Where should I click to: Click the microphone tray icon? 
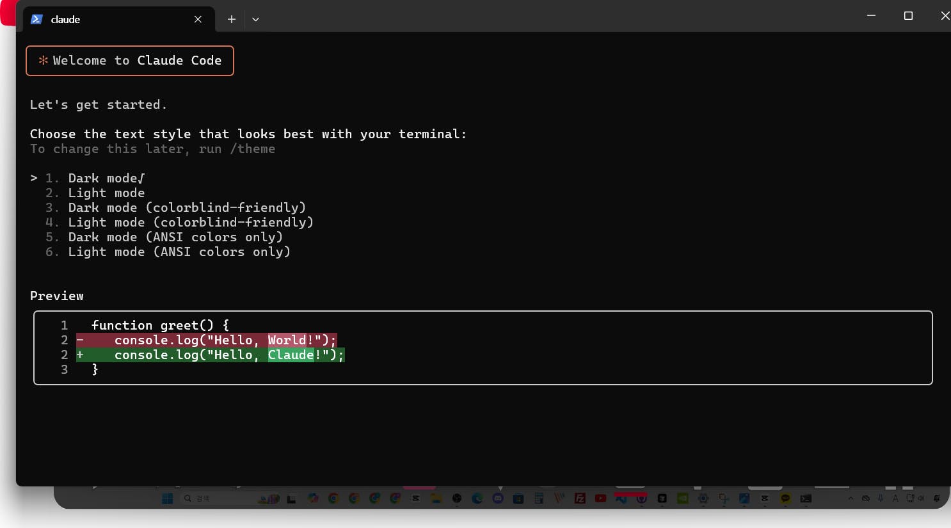(x=881, y=498)
